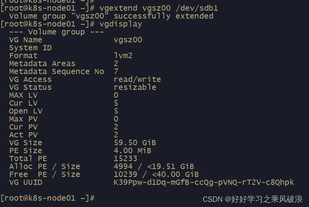Click the Volume group header line
The image size is (309, 207).
click(x=56, y=32)
